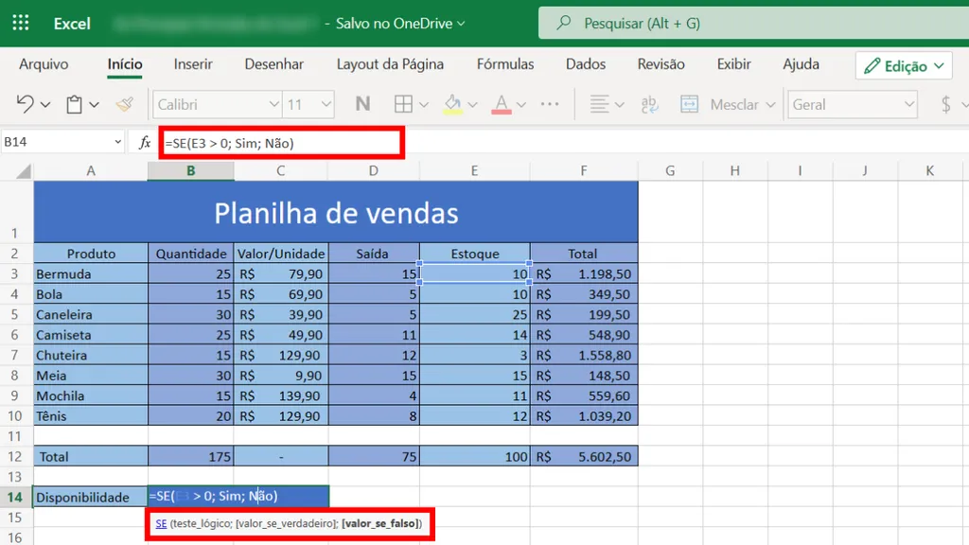
Task: Click the Paste clipboard icon
Action: point(75,104)
